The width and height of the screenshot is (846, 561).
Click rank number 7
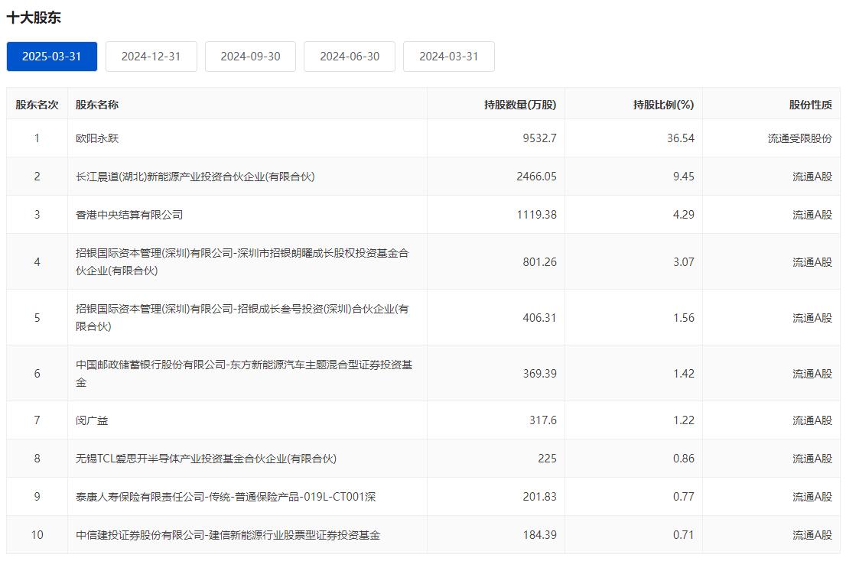[37, 420]
